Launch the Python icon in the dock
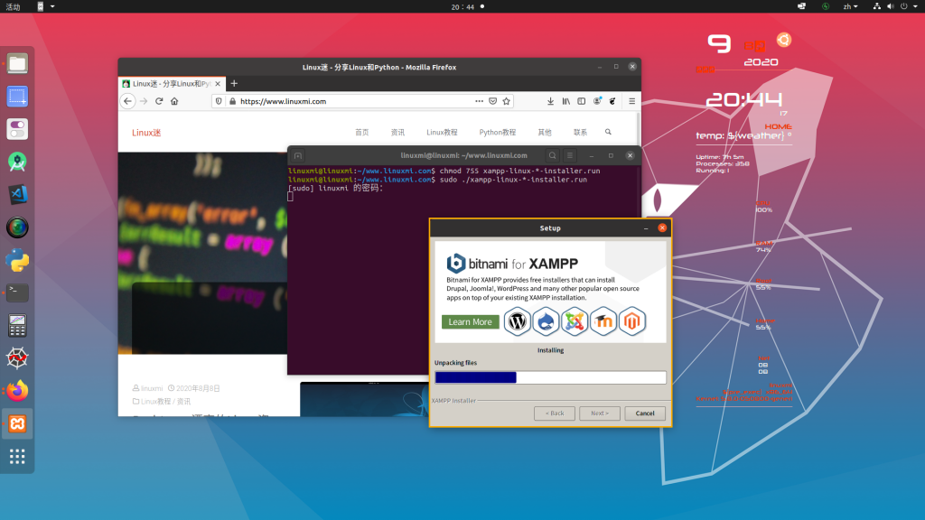This screenshot has height=520, width=925. (x=17, y=260)
